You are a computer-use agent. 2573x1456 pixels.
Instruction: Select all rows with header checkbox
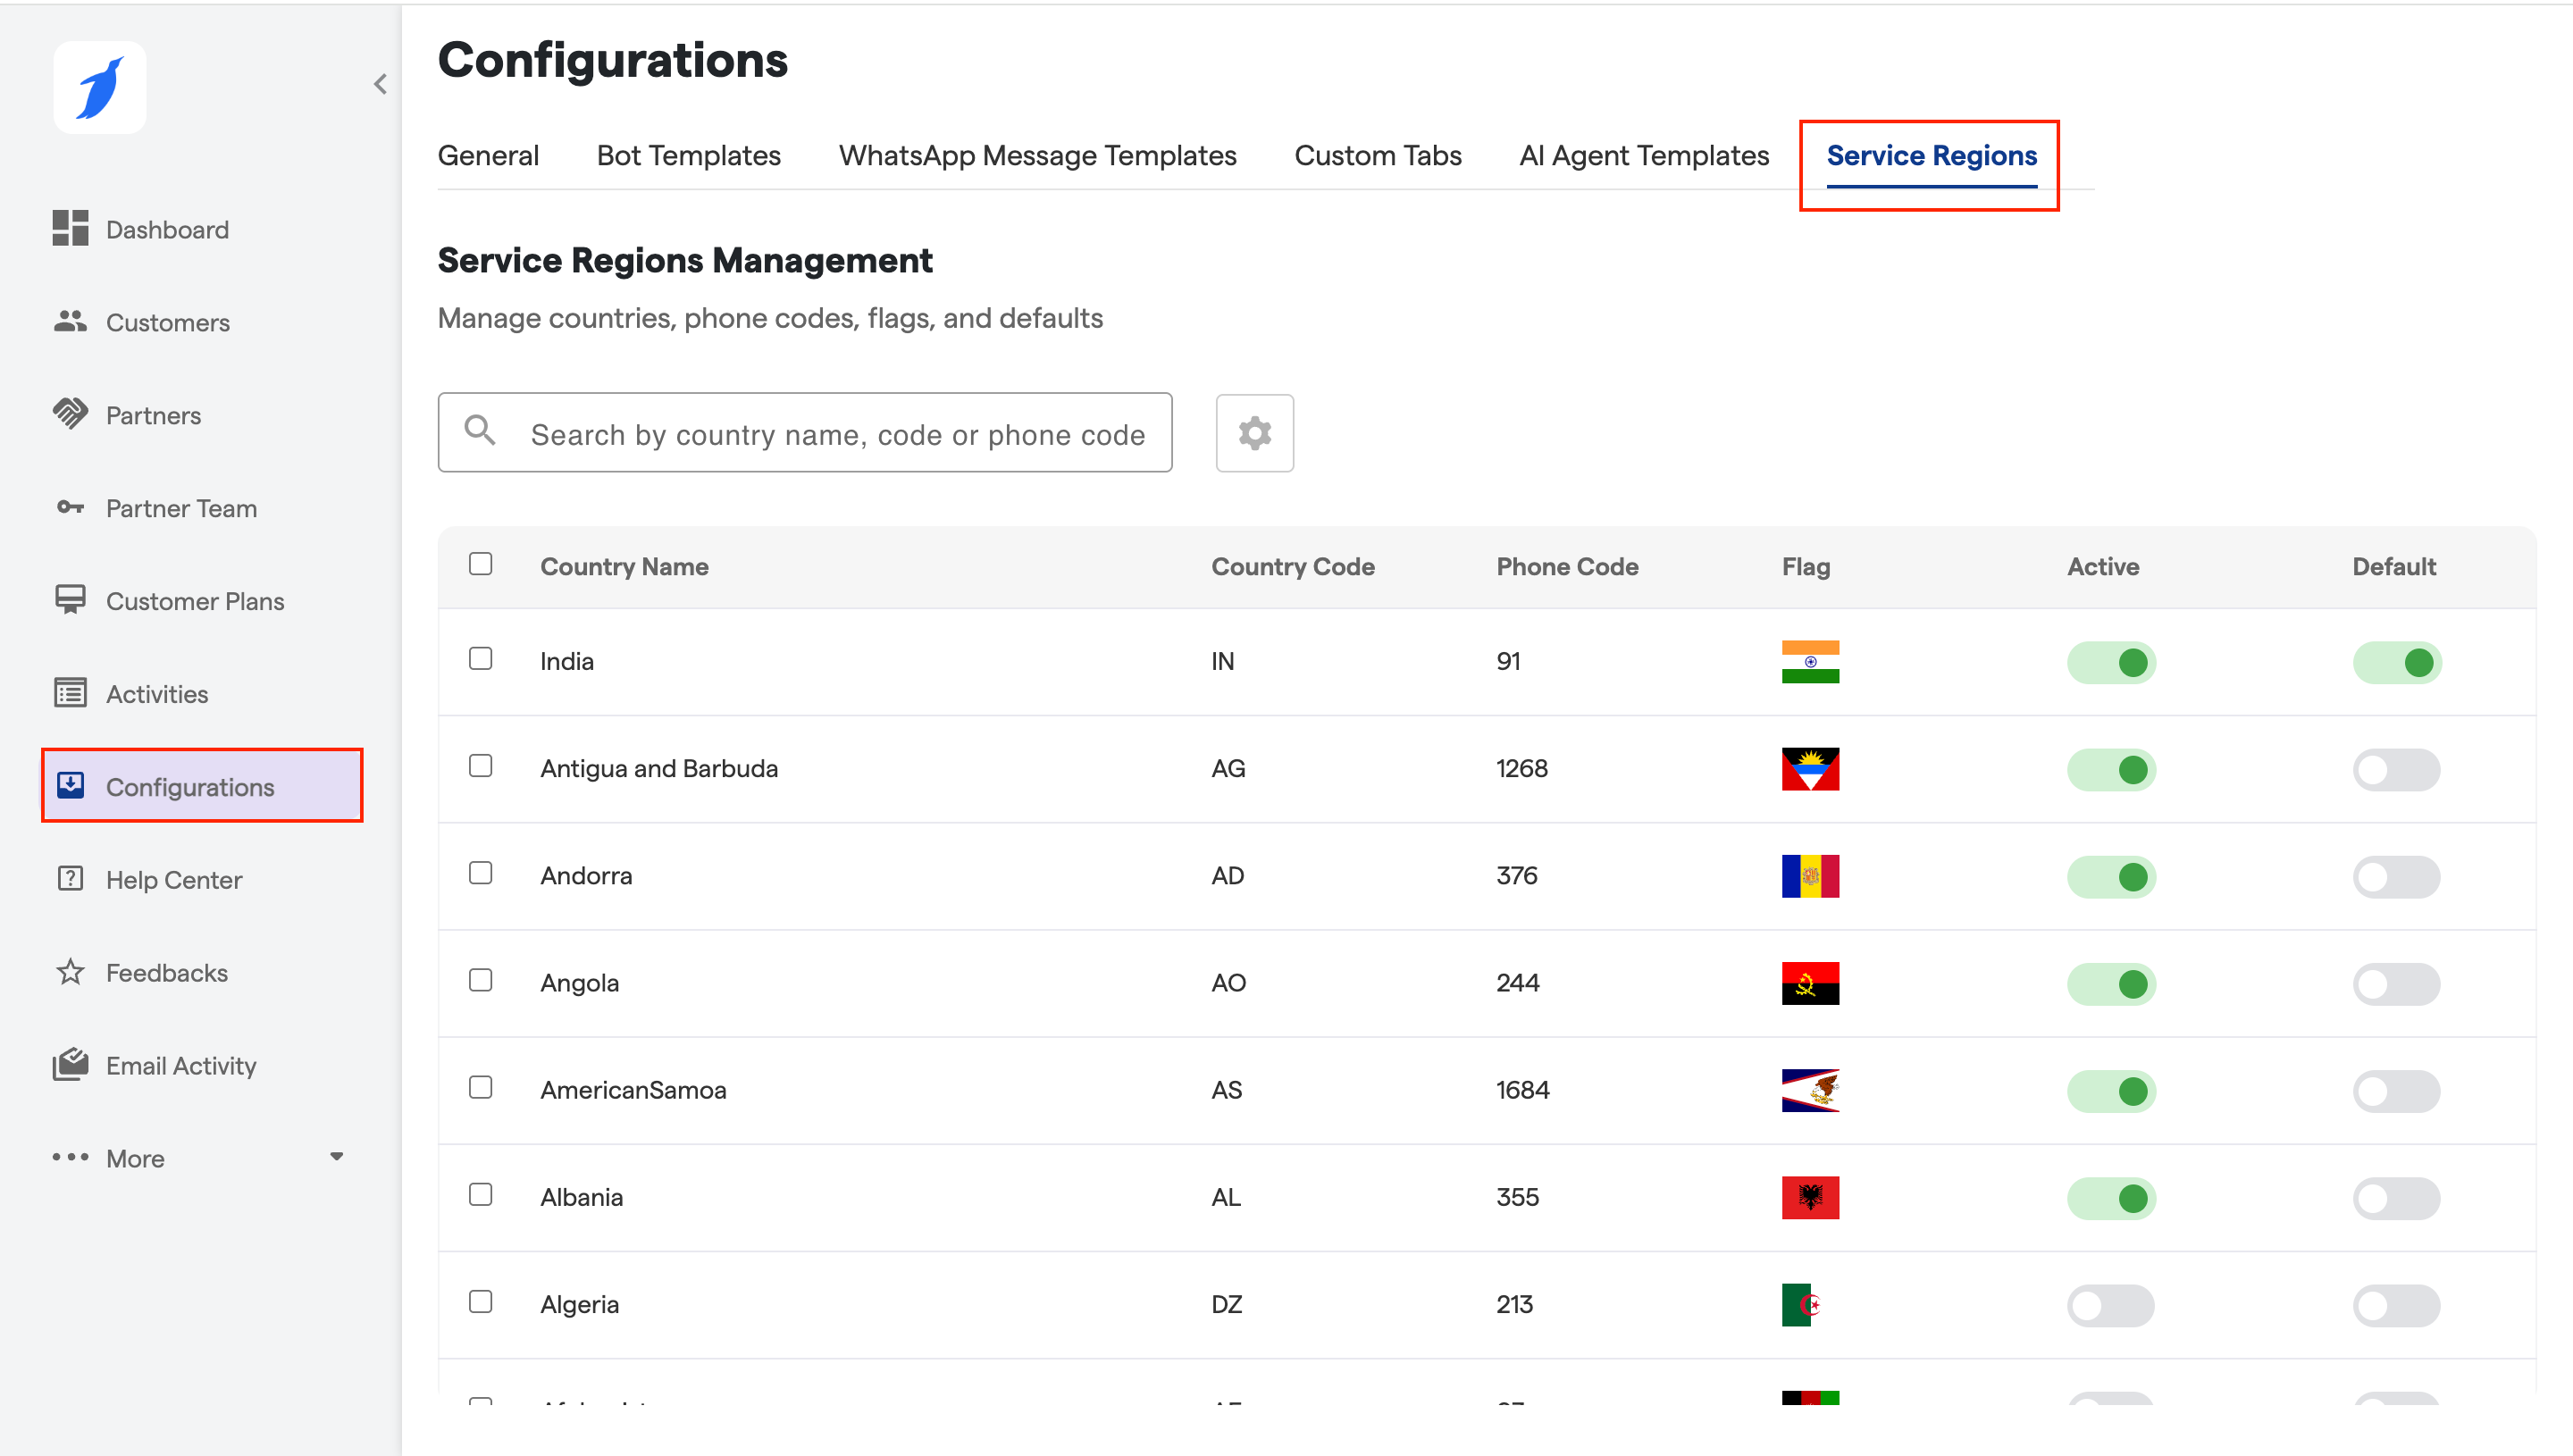coord(481,564)
